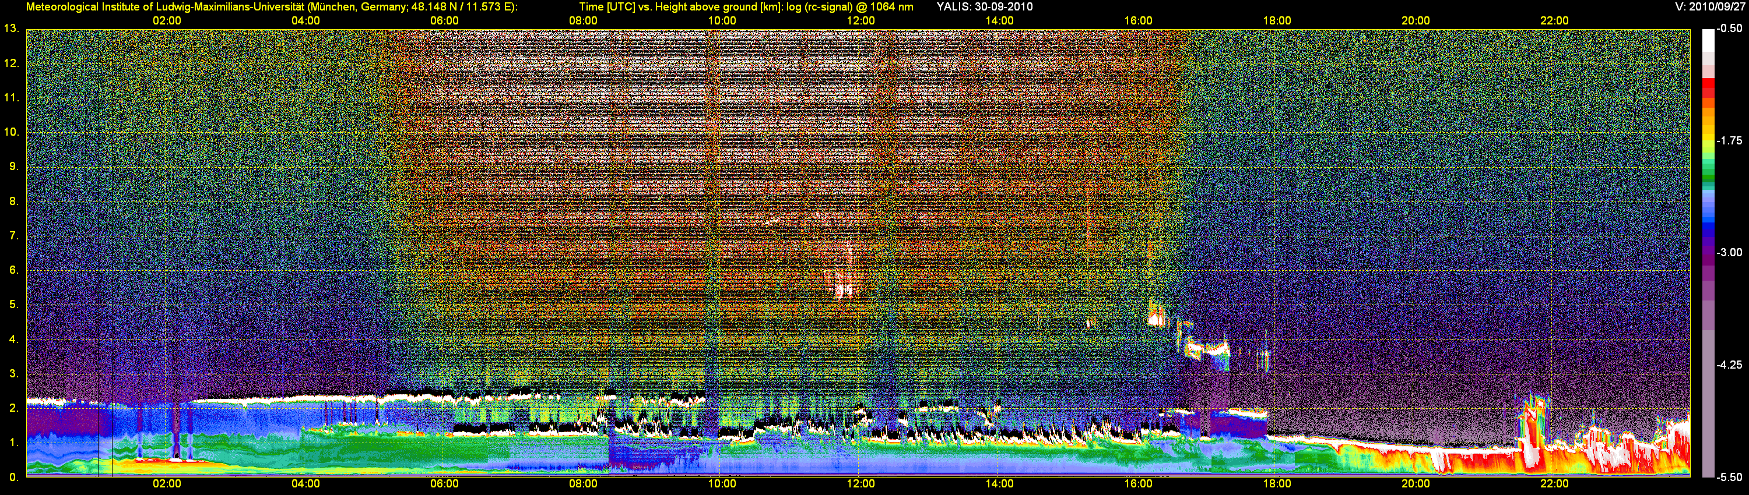Click the 10 km height axis label

12,132
